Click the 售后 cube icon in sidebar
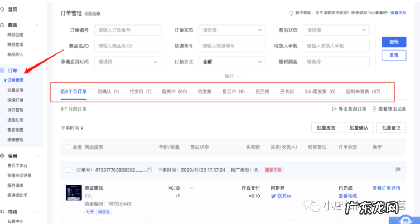Screen dimensions: 420x224 point(2,156)
